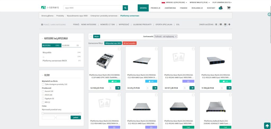
Task: Open the Sortowanie dropdown
Action: pos(165,36)
